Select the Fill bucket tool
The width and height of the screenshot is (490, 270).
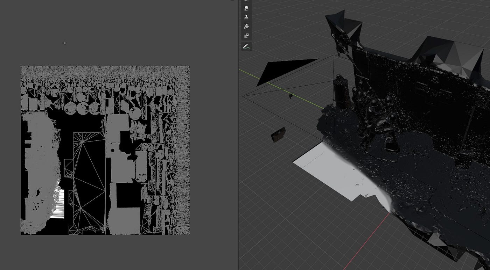tap(246, 26)
